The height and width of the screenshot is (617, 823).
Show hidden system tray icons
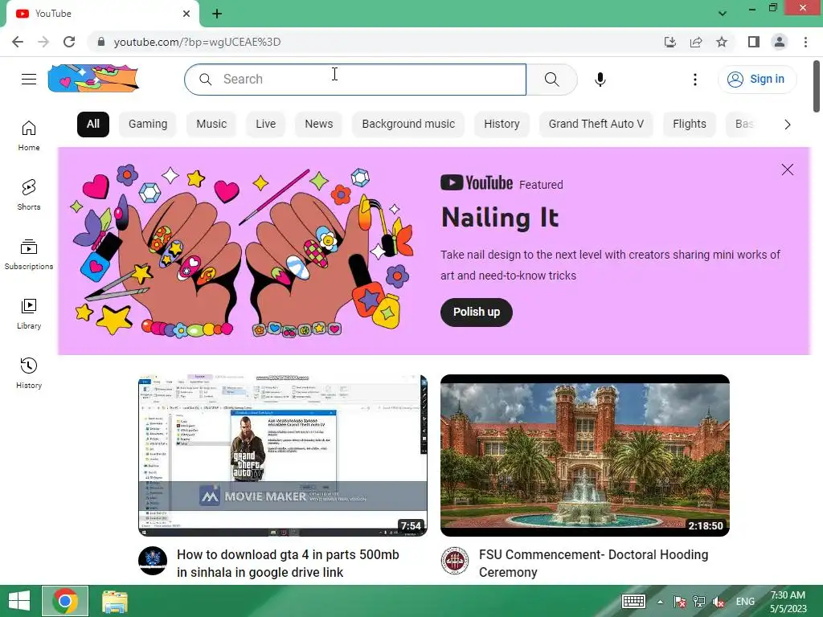(x=660, y=602)
